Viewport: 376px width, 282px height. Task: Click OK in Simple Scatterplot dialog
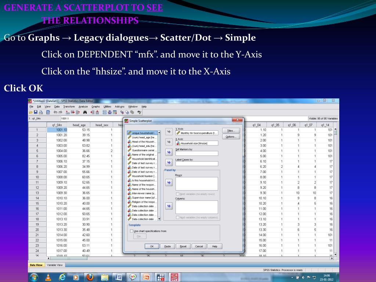152,246
